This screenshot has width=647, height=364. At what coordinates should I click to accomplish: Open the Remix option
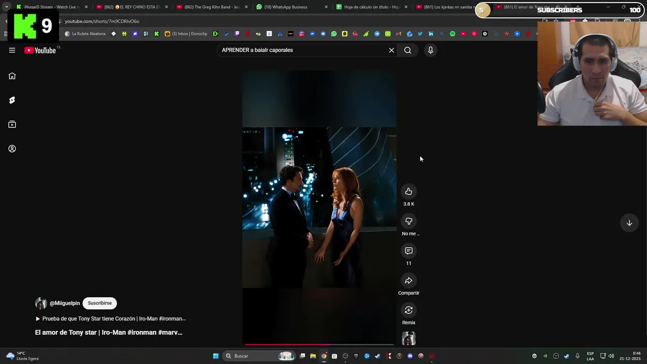click(408, 310)
